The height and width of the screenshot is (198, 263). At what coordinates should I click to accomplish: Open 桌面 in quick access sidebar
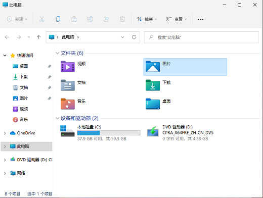click(x=24, y=66)
